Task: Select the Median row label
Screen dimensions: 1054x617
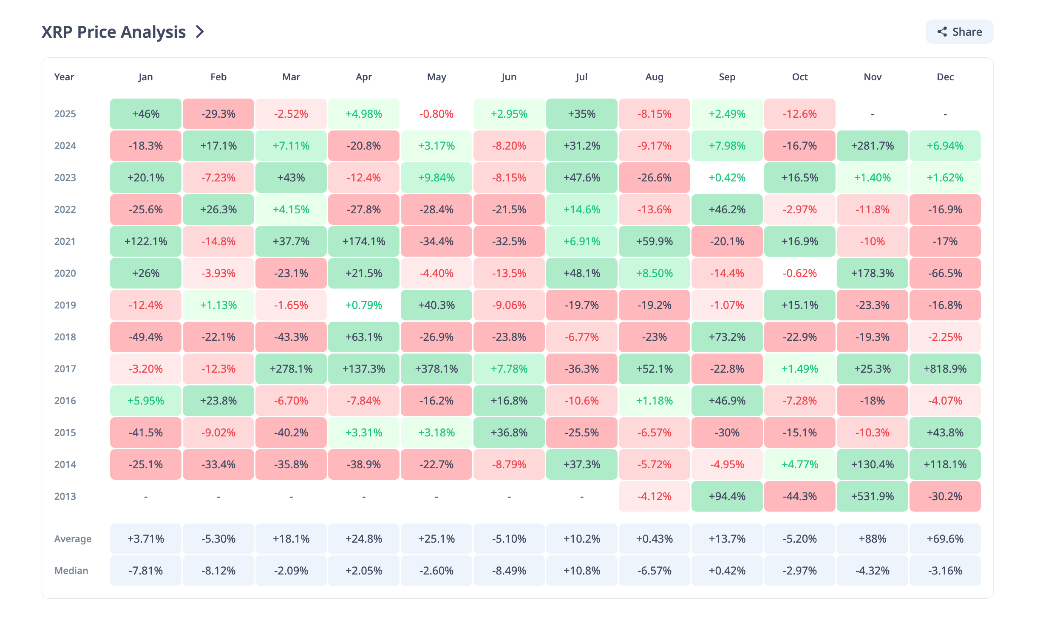Action: point(71,570)
